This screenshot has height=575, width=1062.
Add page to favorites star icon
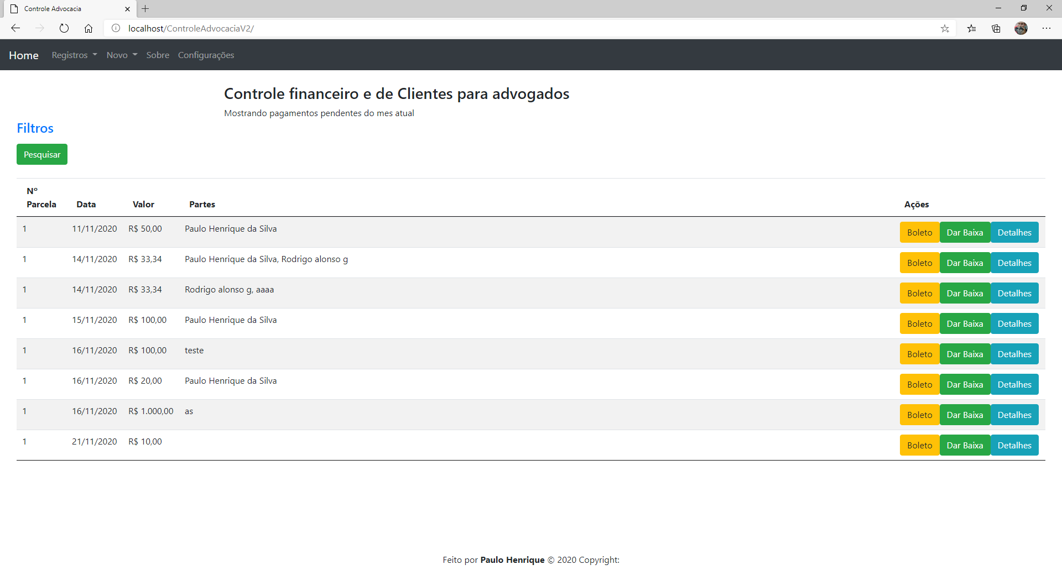tap(945, 28)
